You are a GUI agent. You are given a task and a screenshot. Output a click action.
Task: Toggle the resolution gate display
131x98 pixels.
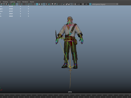click(22, 4)
